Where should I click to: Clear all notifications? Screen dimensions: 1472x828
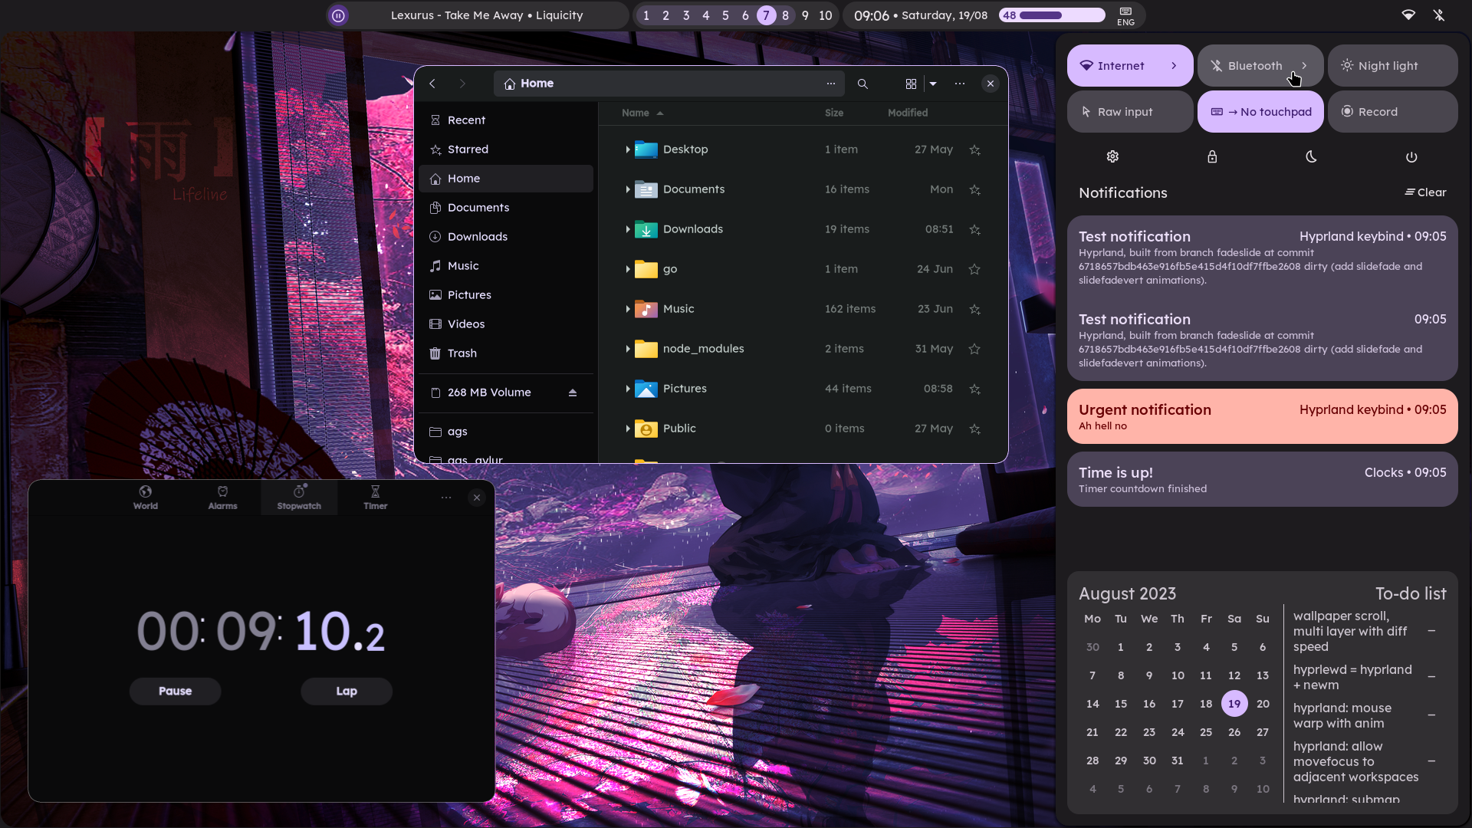pyautogui.click(x=1425, y=192)
